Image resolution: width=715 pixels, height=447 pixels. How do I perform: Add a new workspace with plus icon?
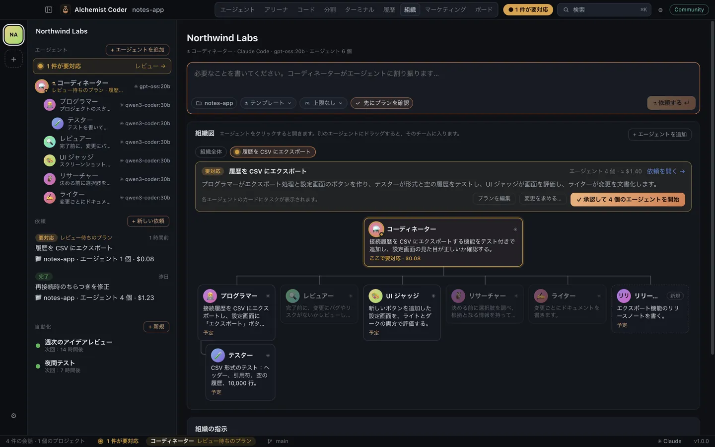click(13, 59)
